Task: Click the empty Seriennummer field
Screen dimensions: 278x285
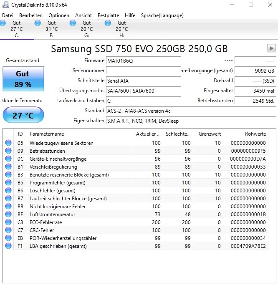Action: 143,71
